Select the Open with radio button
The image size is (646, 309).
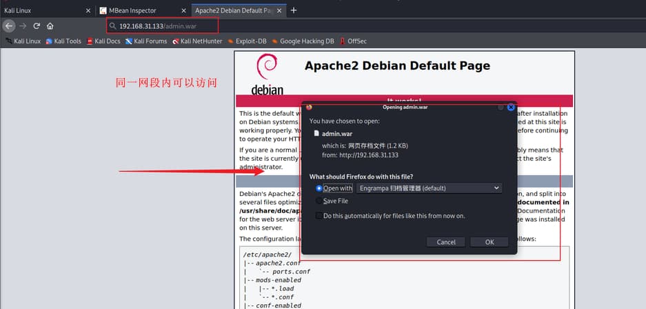pos(319,188)
